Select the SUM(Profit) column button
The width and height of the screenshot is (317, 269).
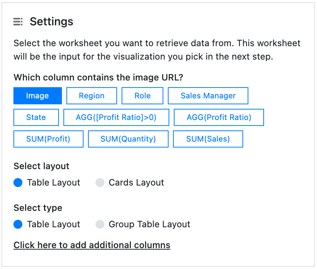click(48, 139)
